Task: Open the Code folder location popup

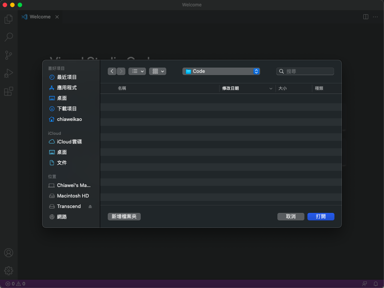Action: coord(221,71)
